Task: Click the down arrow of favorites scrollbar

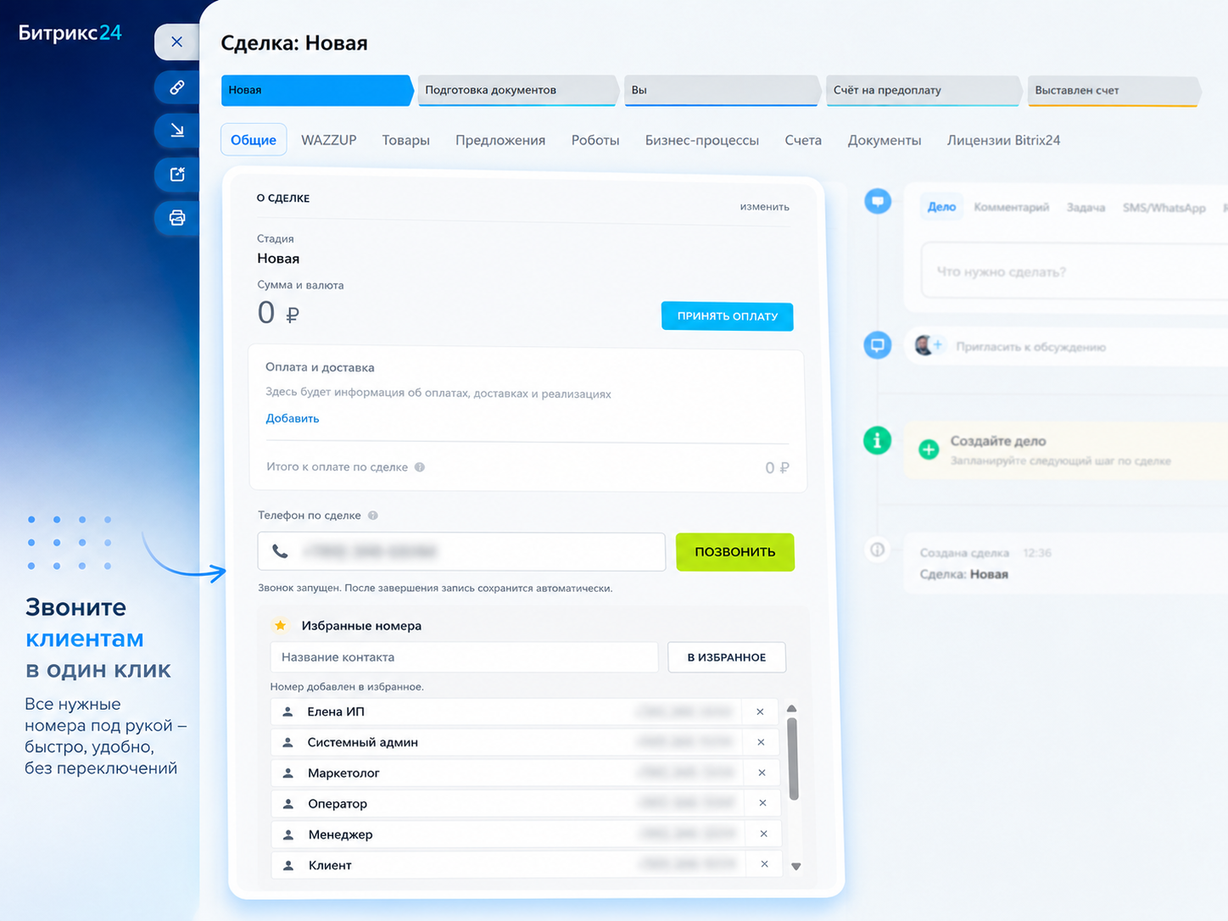Action: (x=795, y=866)
